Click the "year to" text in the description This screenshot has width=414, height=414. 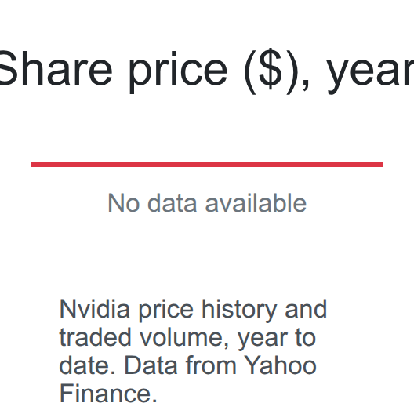point(277,339)
